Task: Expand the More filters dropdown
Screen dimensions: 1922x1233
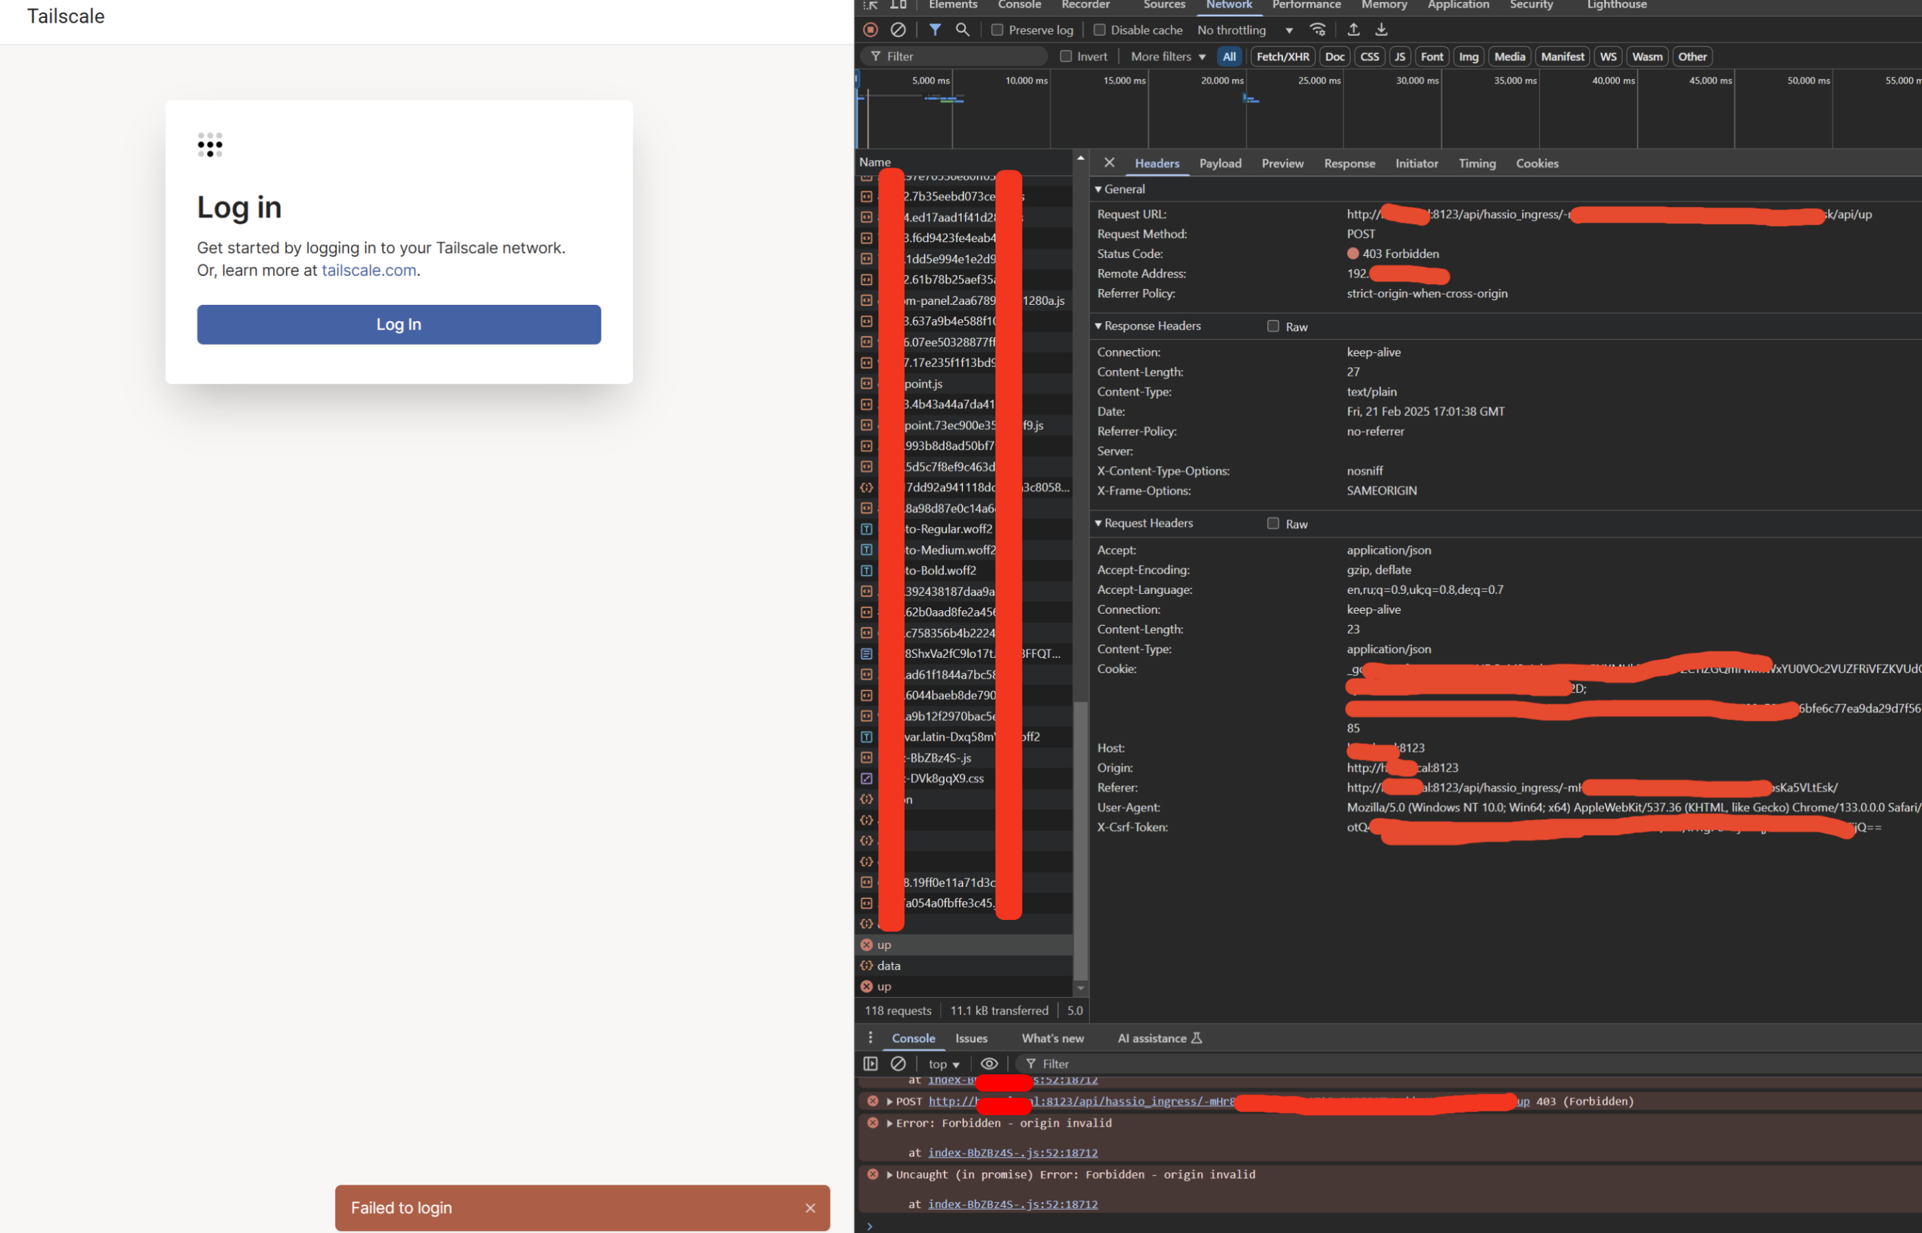Action: pyautogui.click(x=1167, y=56)
